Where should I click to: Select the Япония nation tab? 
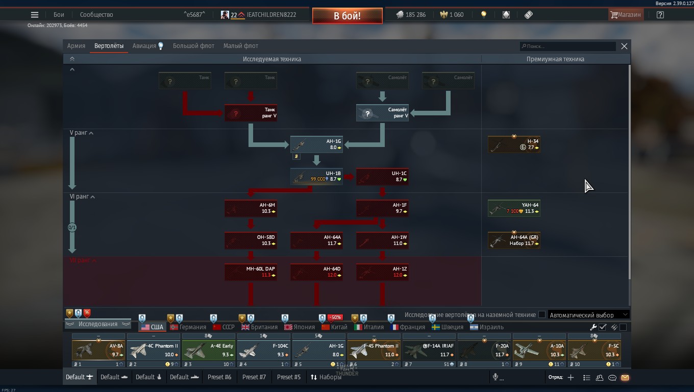tap(300, 327)
